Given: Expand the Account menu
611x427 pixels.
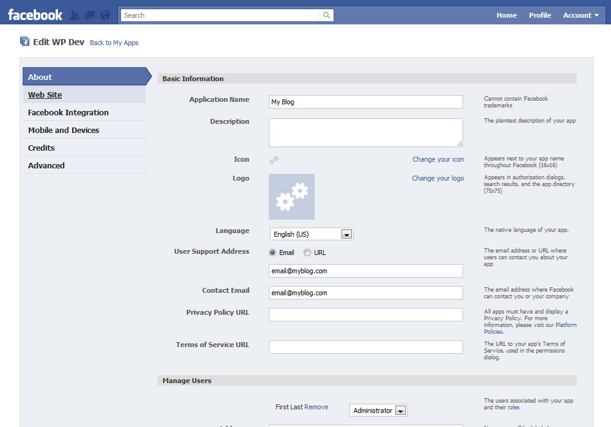Looking at the screenshot, I should tap(580, 15).
